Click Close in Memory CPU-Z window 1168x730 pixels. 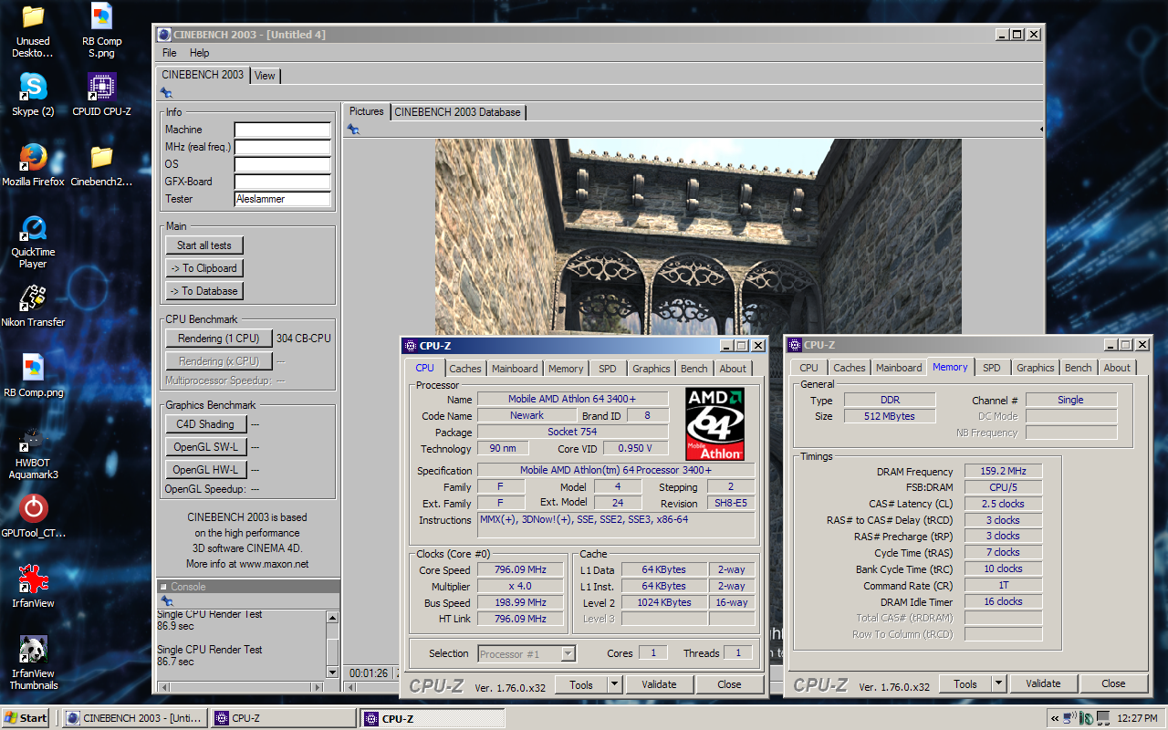tap(1113, 683)
